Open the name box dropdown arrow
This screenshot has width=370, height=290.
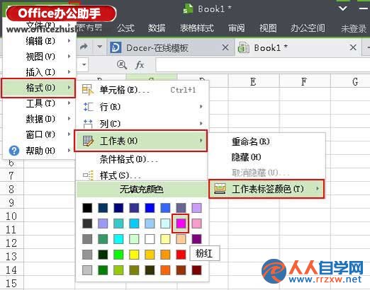84,64
